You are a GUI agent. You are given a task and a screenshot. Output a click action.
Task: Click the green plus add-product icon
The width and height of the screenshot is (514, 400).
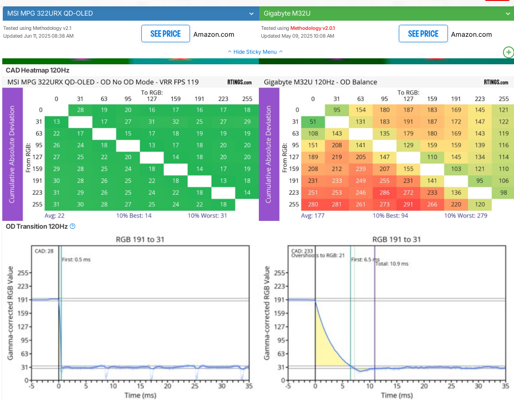coord(508,52)
